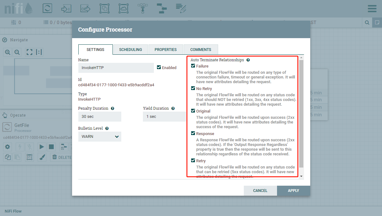Click the Template toolbar icon
This screenshot has width=382, height=216.
(x=162, y=8)
